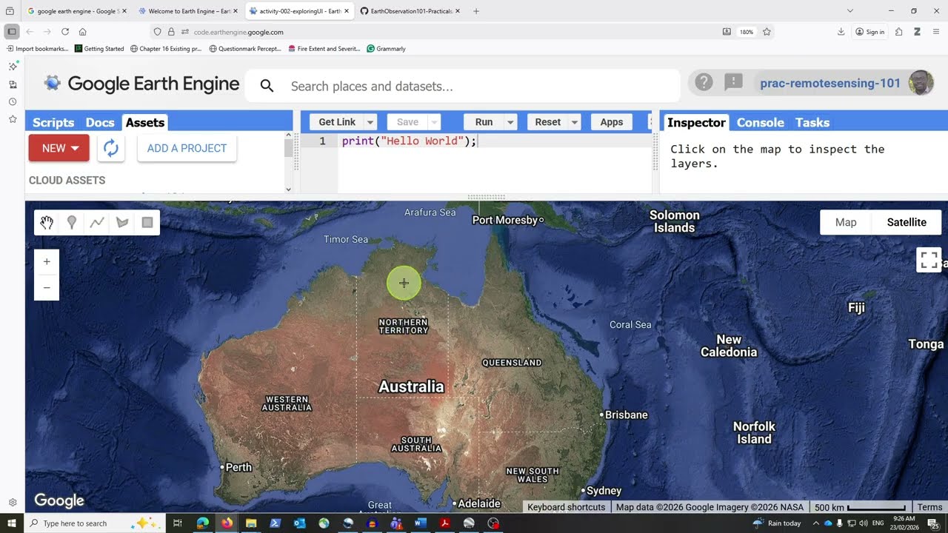Open the map Terms link

pos(930,507)
